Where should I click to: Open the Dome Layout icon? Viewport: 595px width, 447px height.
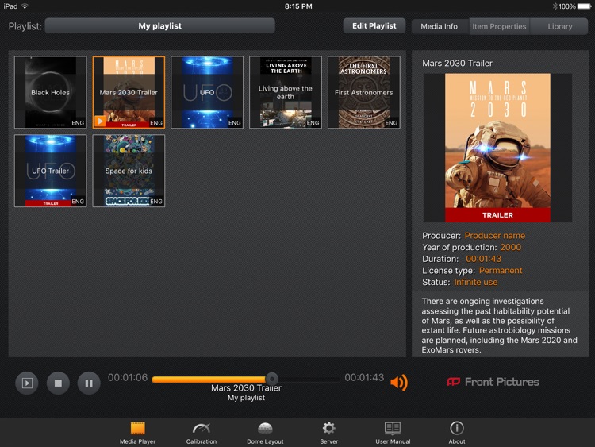(265, 428)
